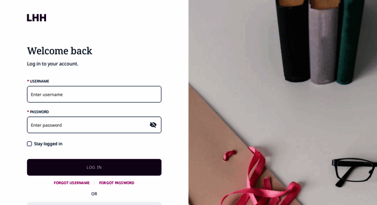Click the partially visible button below OR
Viewport: 377px width, 205px height.
[94, 204]
